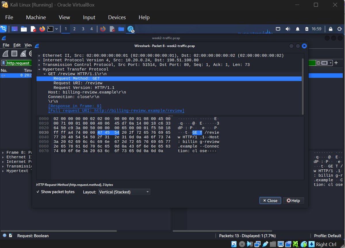
Task: Select the Host: billing-review.example line
Action: 87,92
